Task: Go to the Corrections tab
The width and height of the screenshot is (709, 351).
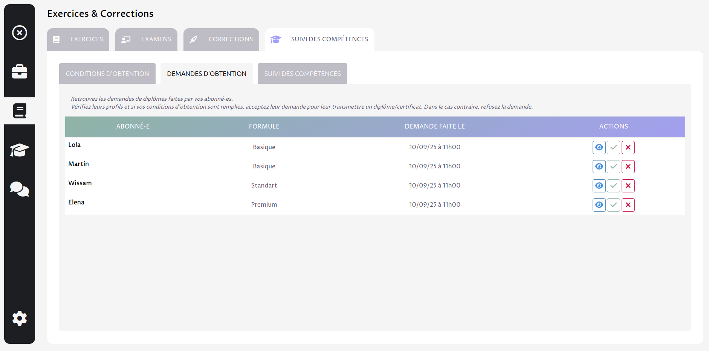Action: [x=222, y=39]
